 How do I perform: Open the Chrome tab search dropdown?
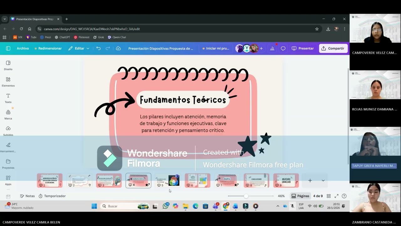[4, 19]
